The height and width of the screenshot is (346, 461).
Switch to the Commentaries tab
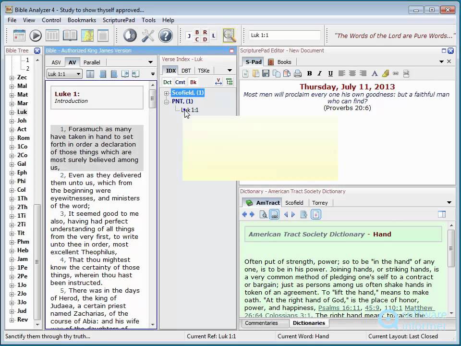pyautogui.click(x=261, y=323)
